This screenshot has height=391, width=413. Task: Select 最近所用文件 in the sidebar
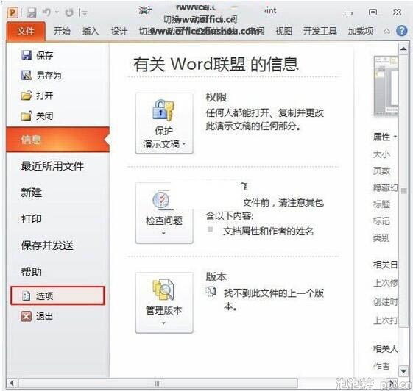tap(52, 166)
